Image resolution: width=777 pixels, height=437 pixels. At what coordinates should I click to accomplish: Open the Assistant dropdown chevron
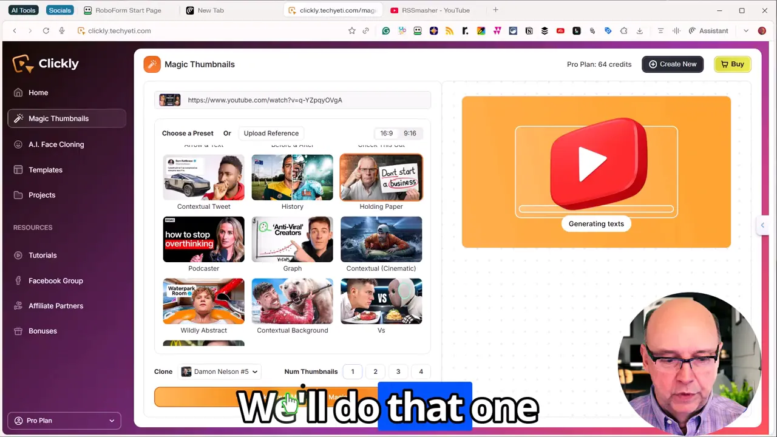point(746,30)
